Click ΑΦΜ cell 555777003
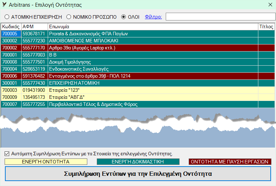Screen dimensions: 276x186 pos(35,55)
